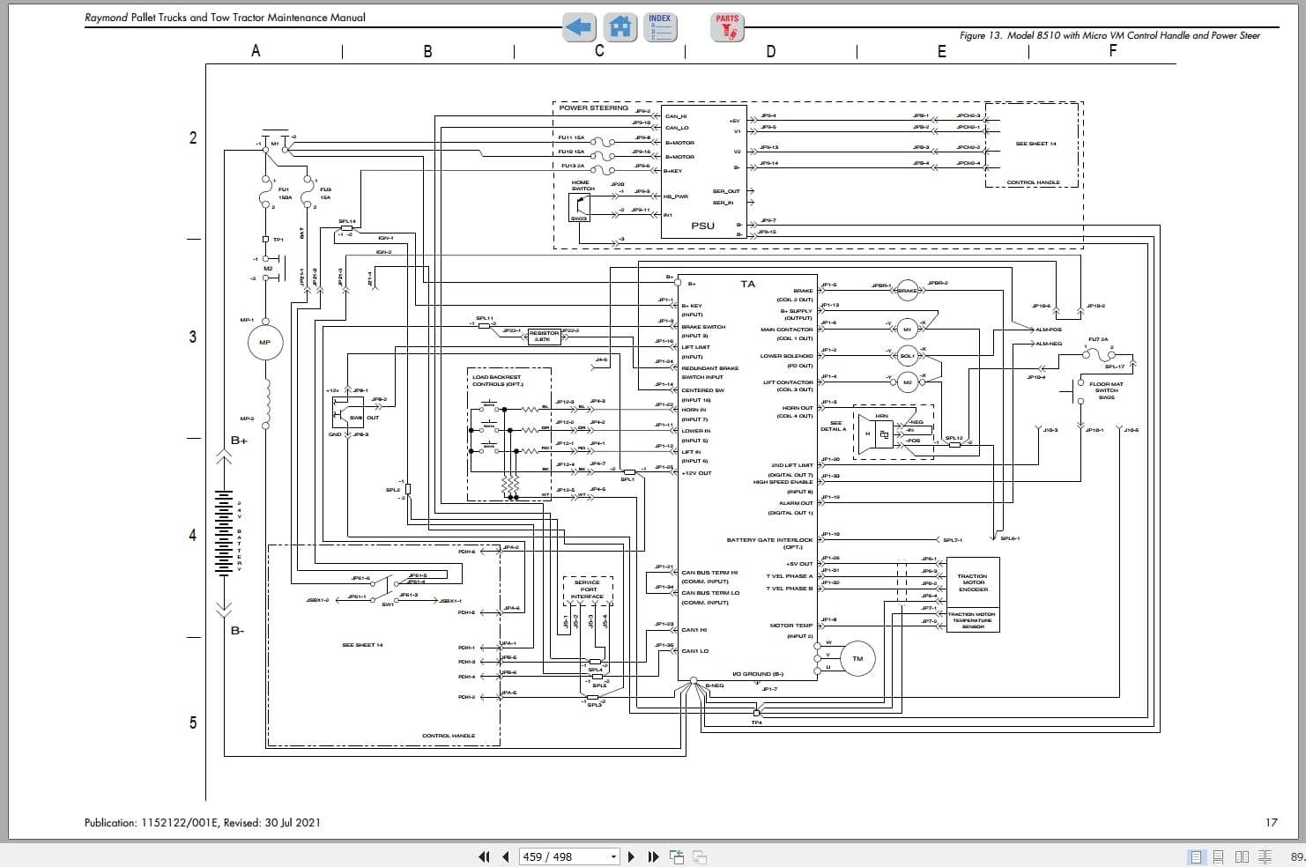Image resolution: width=1306 pixels, height=867 pixels.
Task: Select continuous facing pages layout
Action: pyautogui.click(x=1265, y=856)
